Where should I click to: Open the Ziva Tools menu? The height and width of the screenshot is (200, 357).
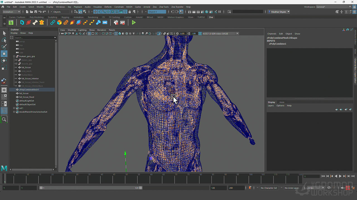pos(164,7)
